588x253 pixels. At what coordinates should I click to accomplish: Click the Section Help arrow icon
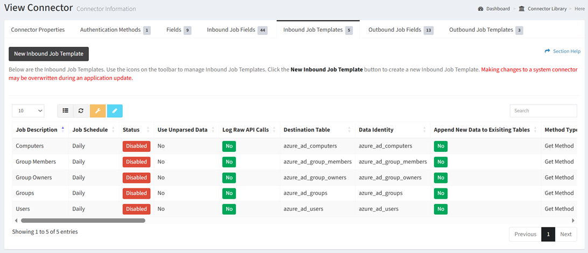[x=548, y=51]
